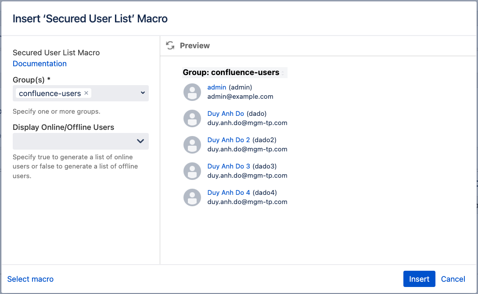Open the Documentation link
Image resolution: width=478 pixels, height=294 pixels.
tap(40, 64)
